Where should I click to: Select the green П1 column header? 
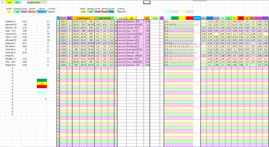click(x=228, y=18)
